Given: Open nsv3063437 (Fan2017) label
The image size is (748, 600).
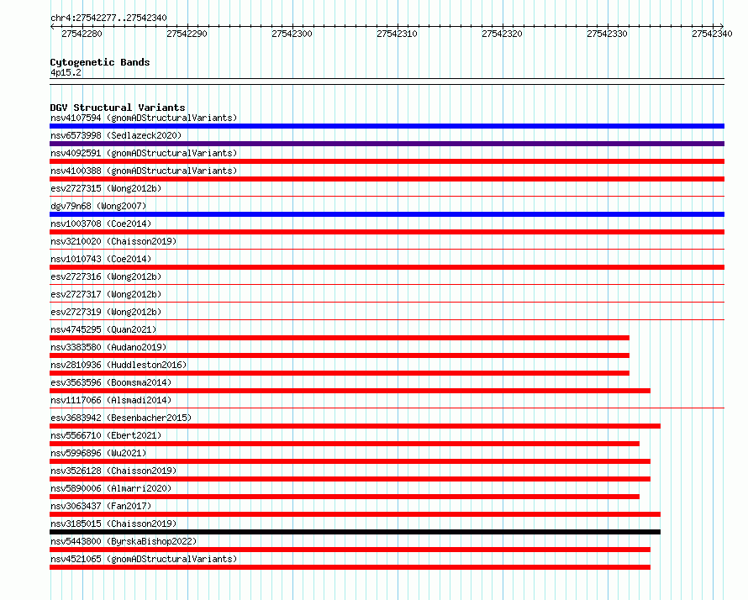Looking at the screenshot, I should tap(101, 506).
